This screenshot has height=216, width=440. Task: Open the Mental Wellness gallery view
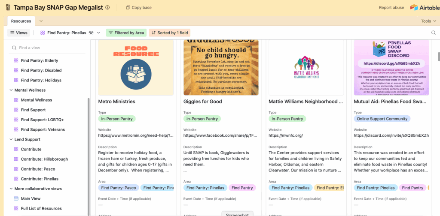click(x=36, y=100)
